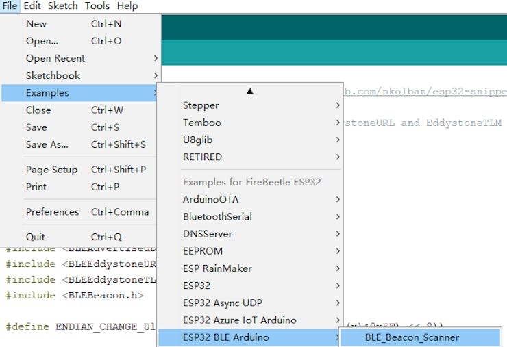This screenshot has width=507, height=347.
Task: Open the DNSServer examples submenu
Action: [x=250, y=234]
